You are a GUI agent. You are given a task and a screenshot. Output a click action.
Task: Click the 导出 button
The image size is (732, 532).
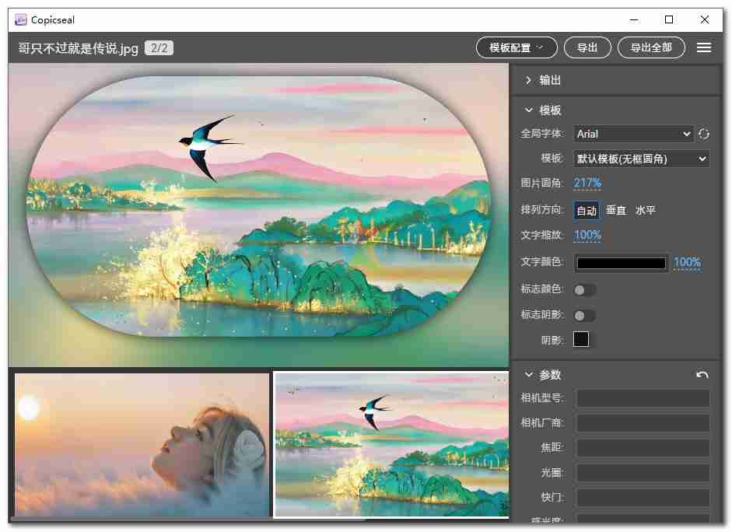[587, 47]
